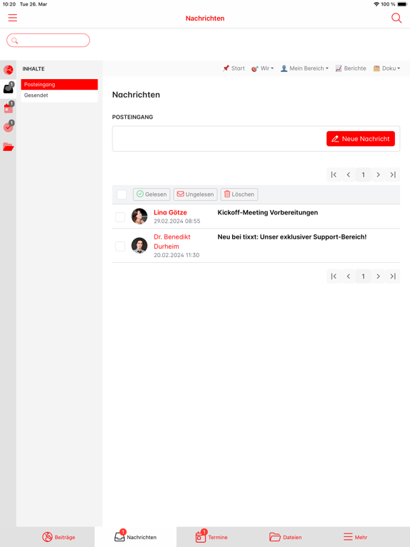The image size is (410, 547).
Task: Click the Neue Nachricht button
Action: coord(360,138)
